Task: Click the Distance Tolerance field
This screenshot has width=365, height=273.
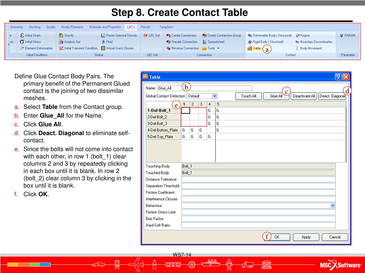Action: [x=258, y=179]
